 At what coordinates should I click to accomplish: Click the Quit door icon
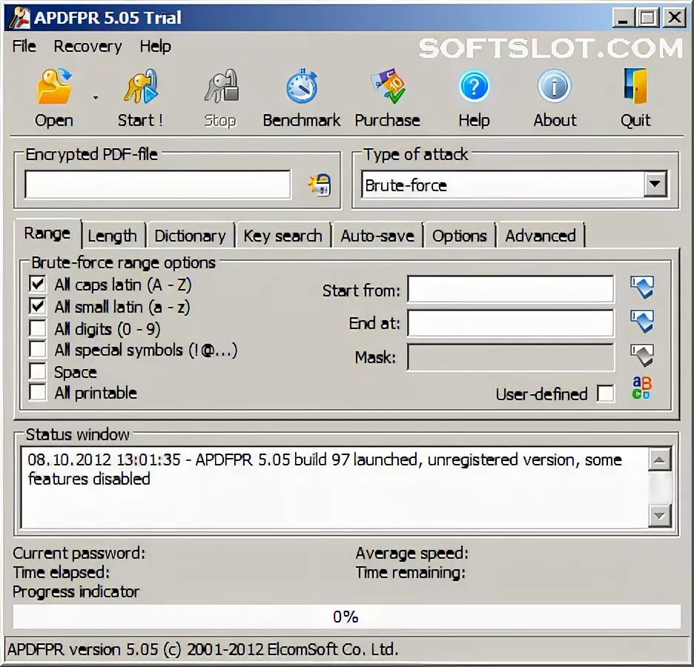[x=635, y=86]
